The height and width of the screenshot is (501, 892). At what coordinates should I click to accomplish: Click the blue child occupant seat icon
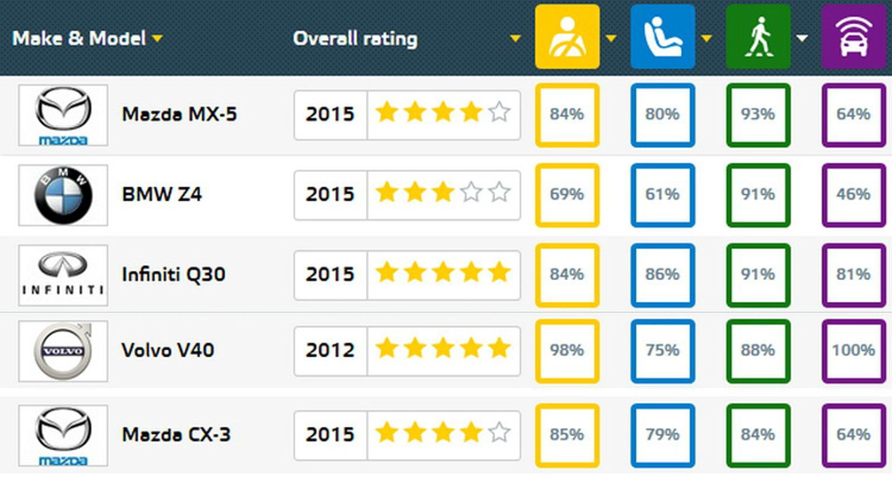click(662, 37)
